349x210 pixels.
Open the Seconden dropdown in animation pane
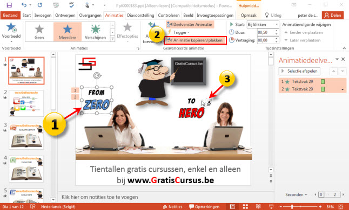point(296,194)
